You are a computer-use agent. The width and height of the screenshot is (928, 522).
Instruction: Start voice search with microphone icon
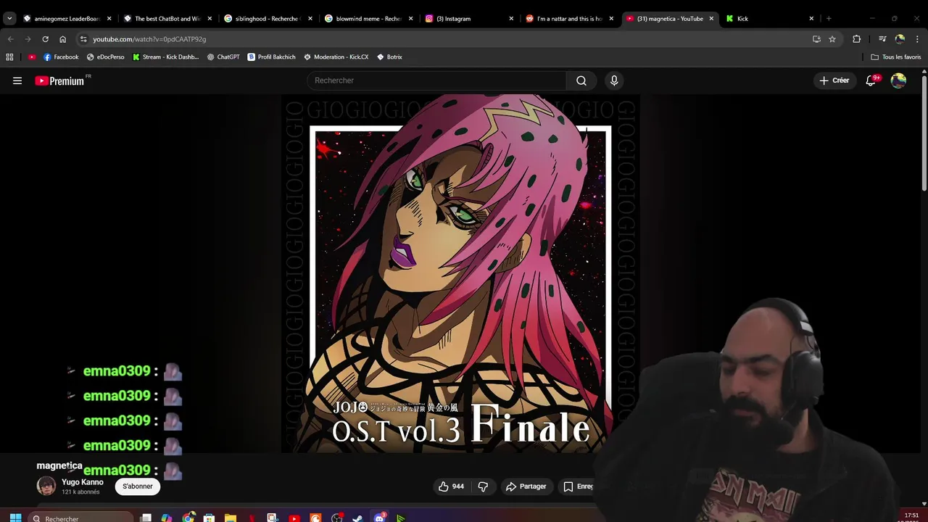coord(614,80)
